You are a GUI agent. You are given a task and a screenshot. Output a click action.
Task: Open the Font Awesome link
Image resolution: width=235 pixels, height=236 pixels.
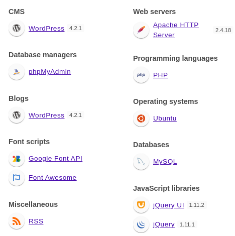(53, 178)
